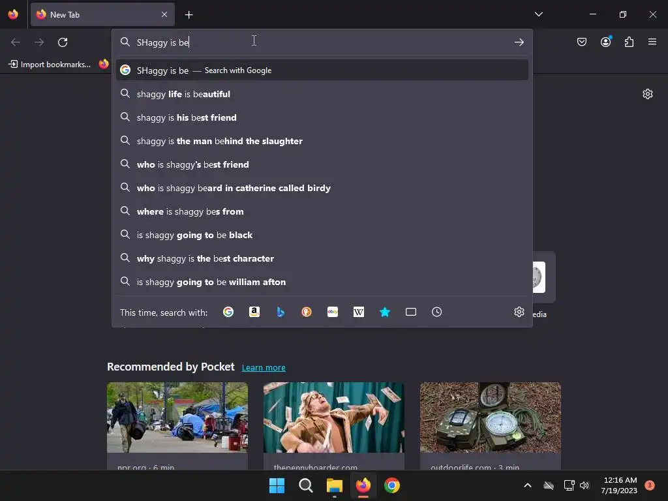The image size is (668, 501).
Task: Open the list all tabs dropdown
Action: 538,14
